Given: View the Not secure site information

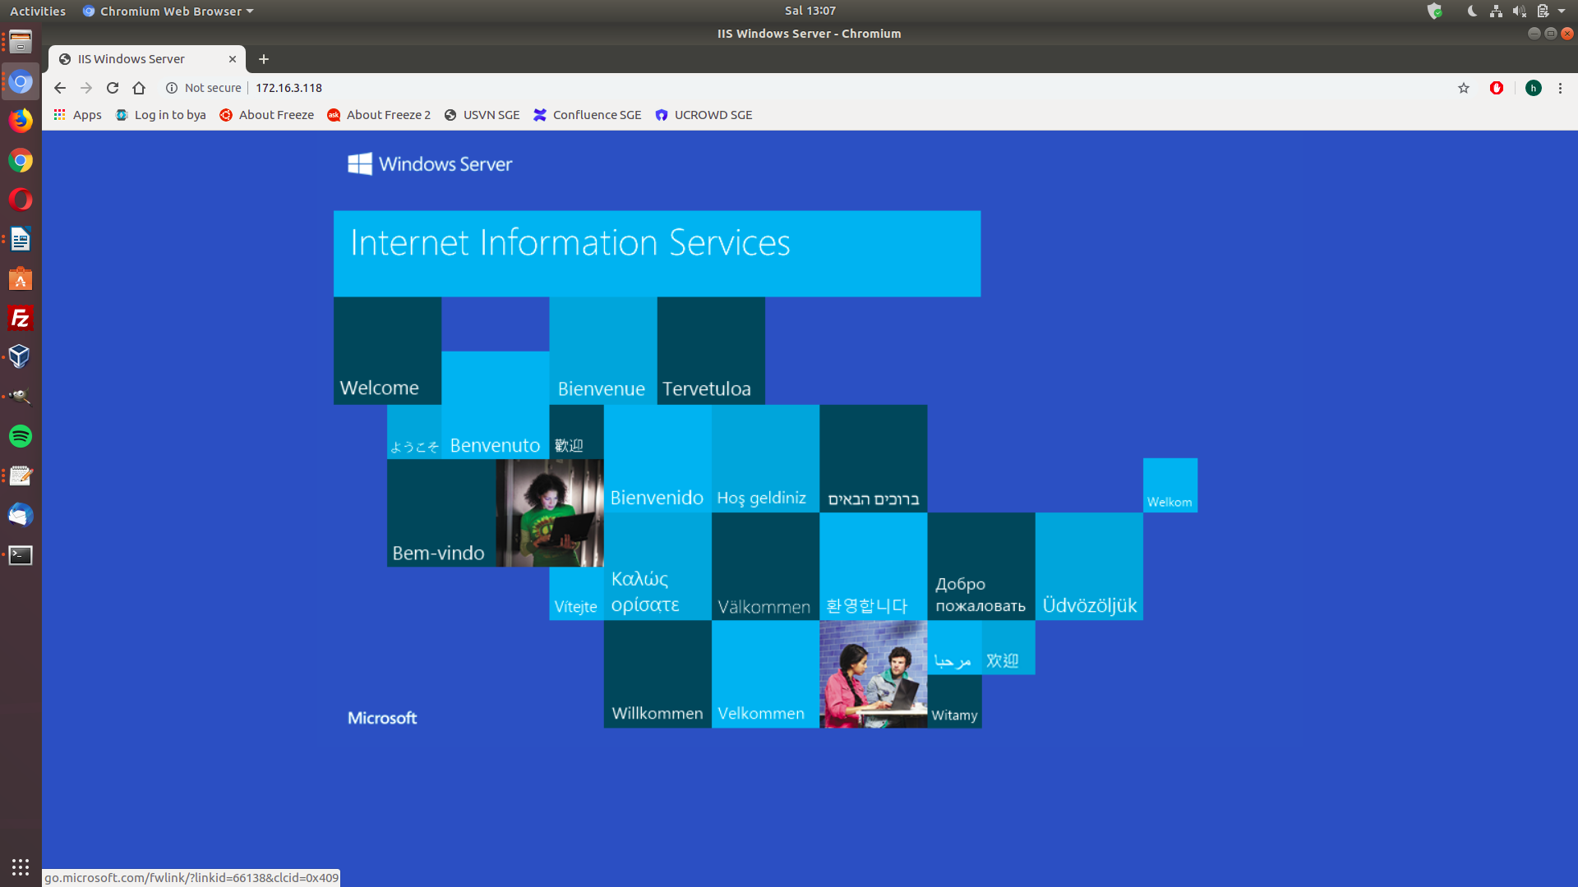Looking at the screenshot, I should [203, 88].
